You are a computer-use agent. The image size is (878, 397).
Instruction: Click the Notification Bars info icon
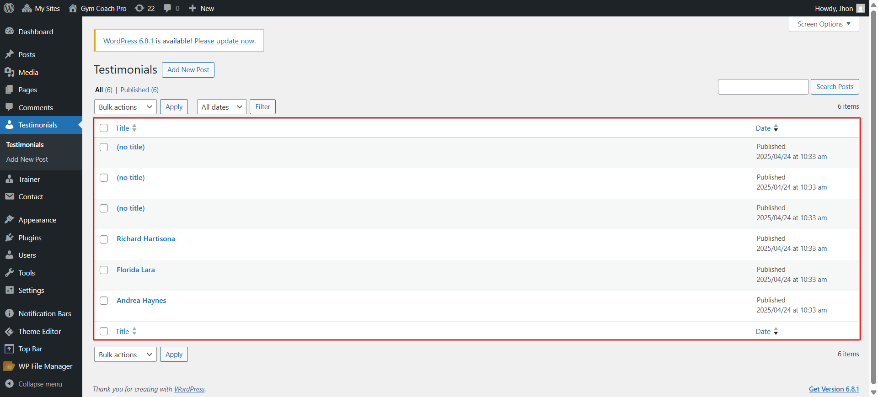9,313
